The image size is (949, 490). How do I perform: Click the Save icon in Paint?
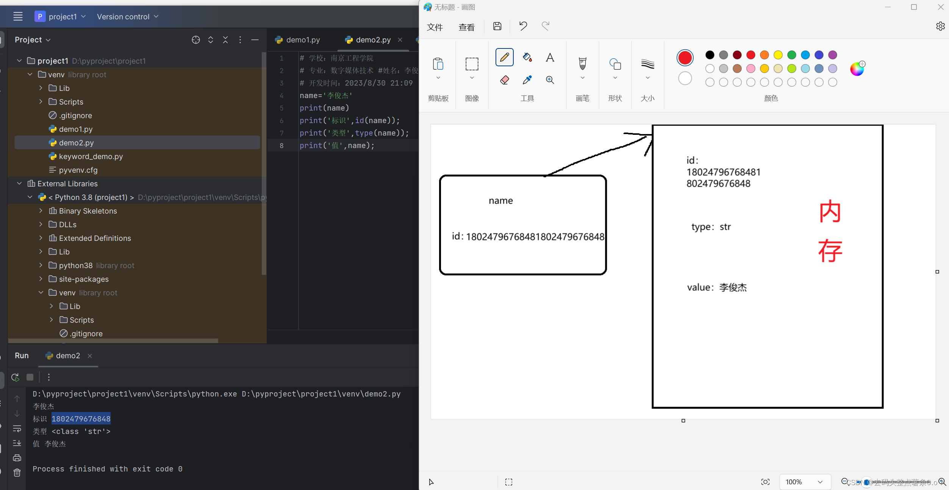click(x=497, y=26)
